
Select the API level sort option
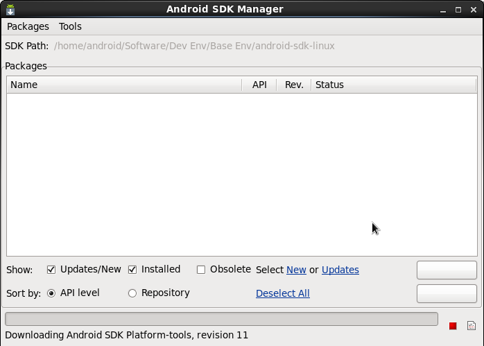[x=51, y=293]
